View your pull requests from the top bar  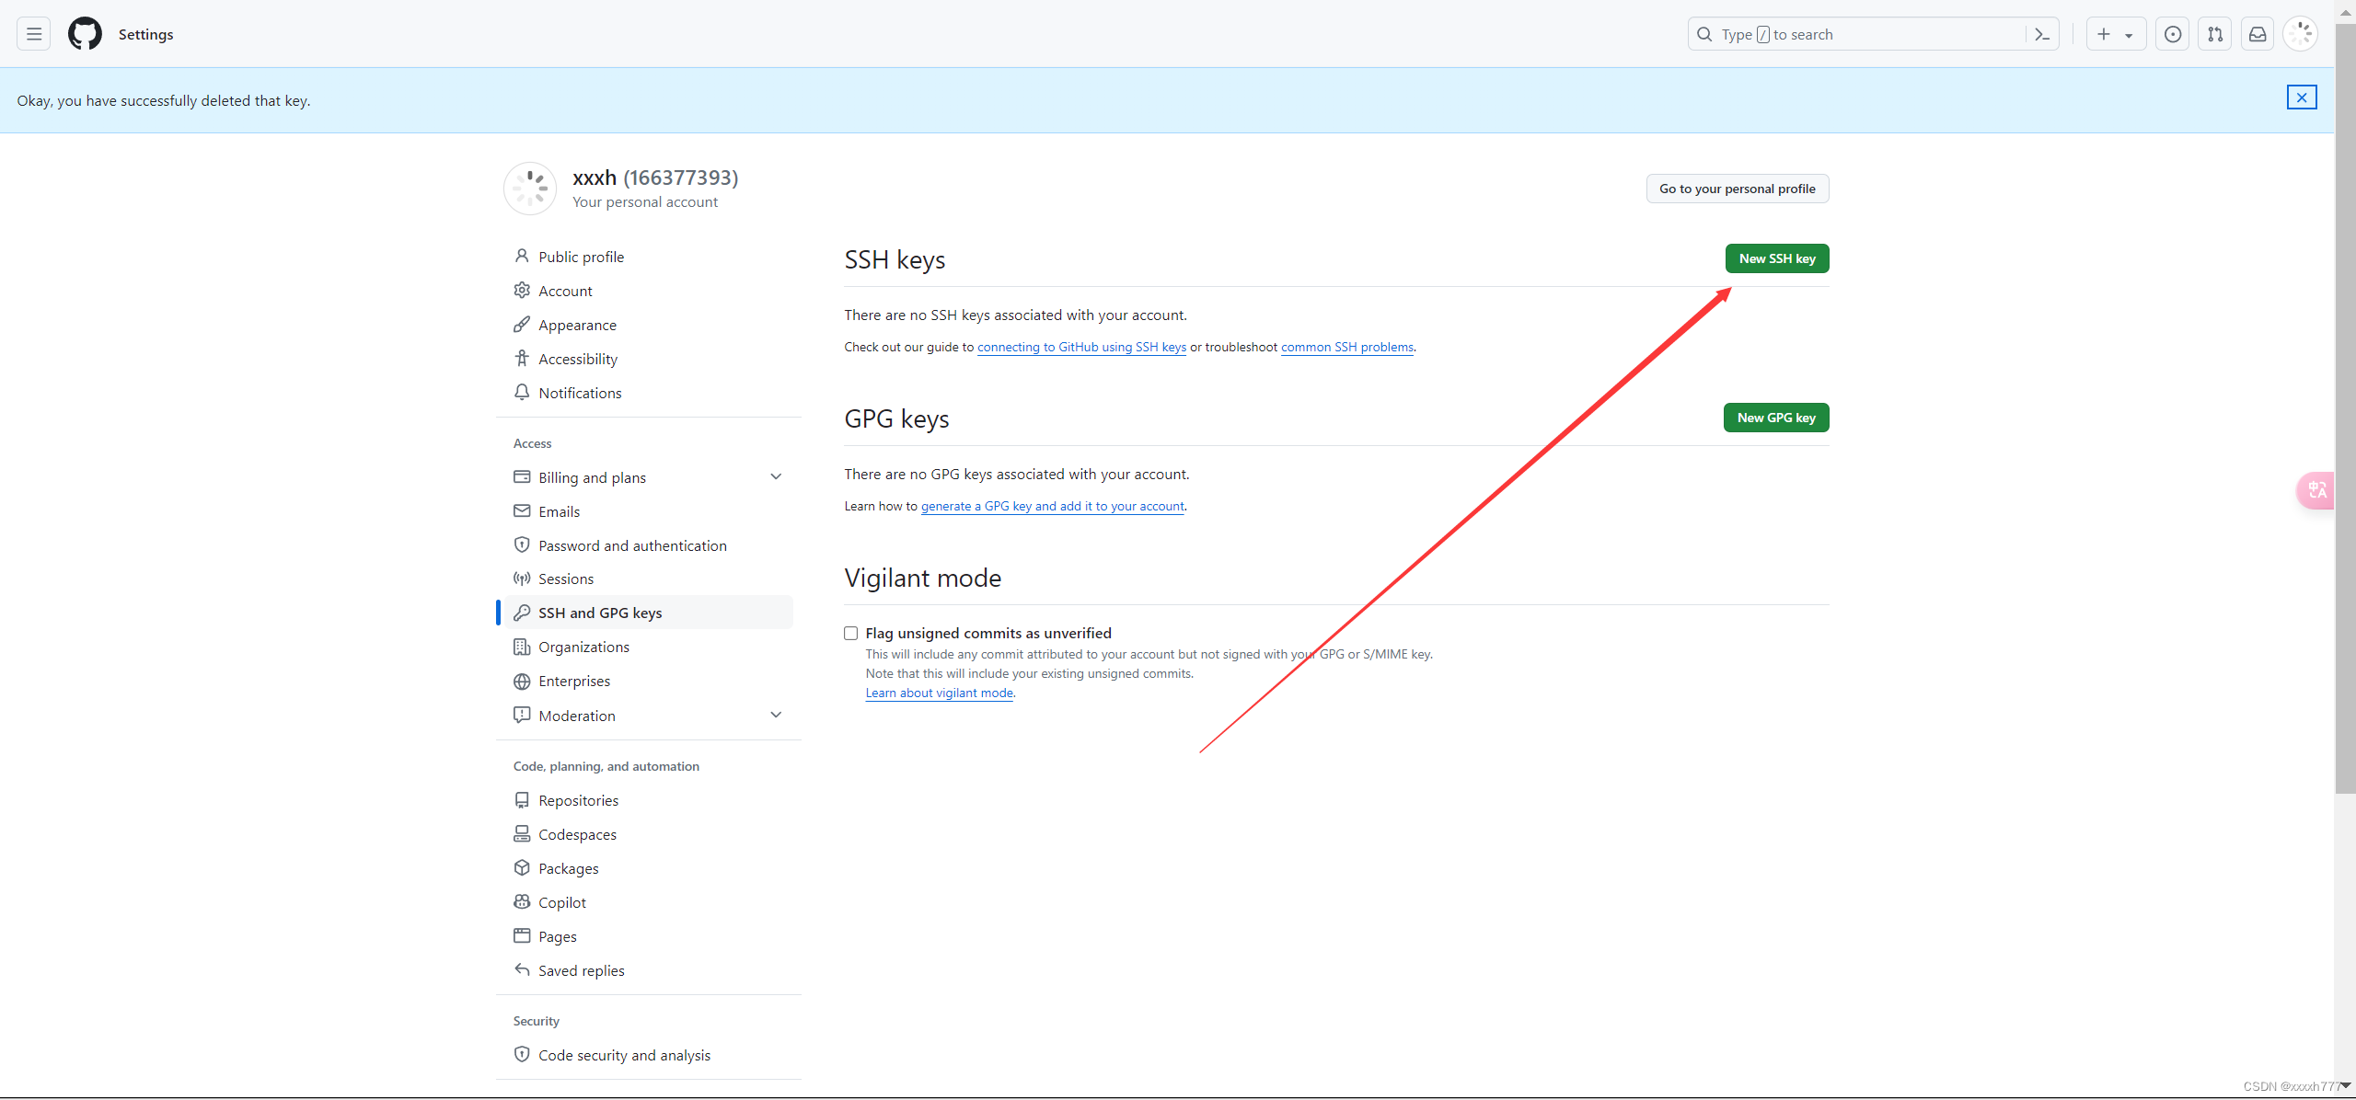tap(2215, 33)
